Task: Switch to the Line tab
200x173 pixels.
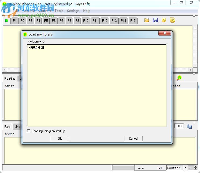Action: coord(17,127)
